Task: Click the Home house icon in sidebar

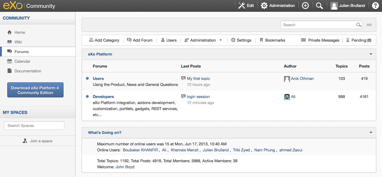Action: (9, 32)
